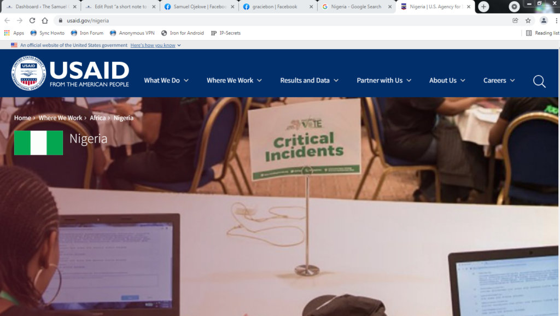Close the Nigeria USAID tab
Screen dimensions: 560x316
469,7
